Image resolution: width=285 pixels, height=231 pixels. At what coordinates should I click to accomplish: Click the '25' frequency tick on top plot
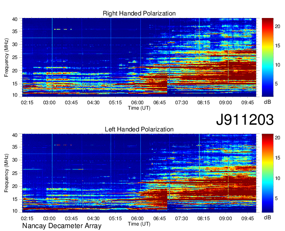[15, 57]
